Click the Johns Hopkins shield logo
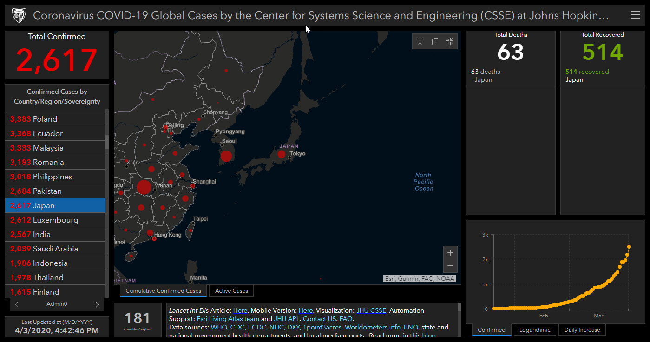Image resolution: width=650 pixels, height=342 pixels. point(19,15)
